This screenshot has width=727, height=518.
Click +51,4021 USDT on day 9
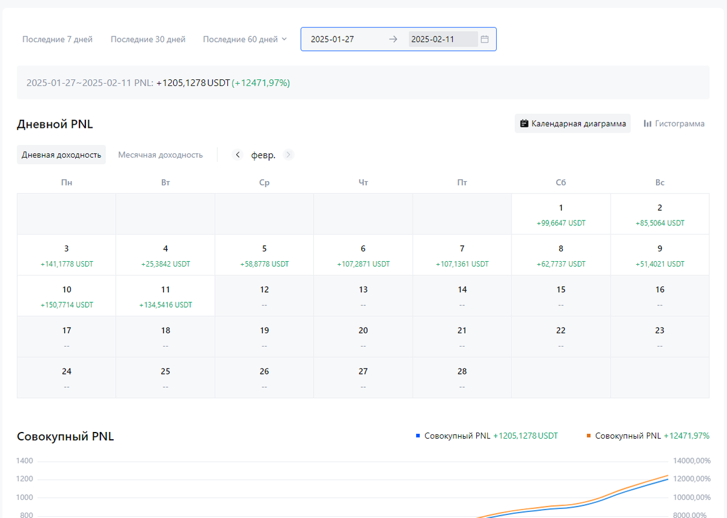point(660,264)
